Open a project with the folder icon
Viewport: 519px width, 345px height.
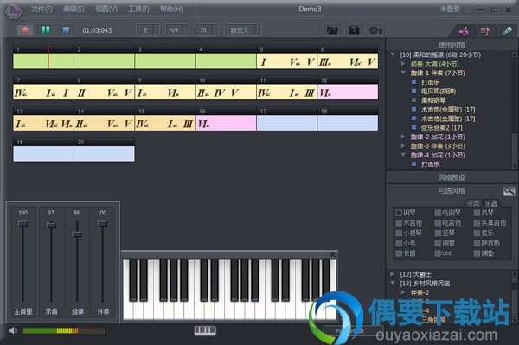[332, 30]
